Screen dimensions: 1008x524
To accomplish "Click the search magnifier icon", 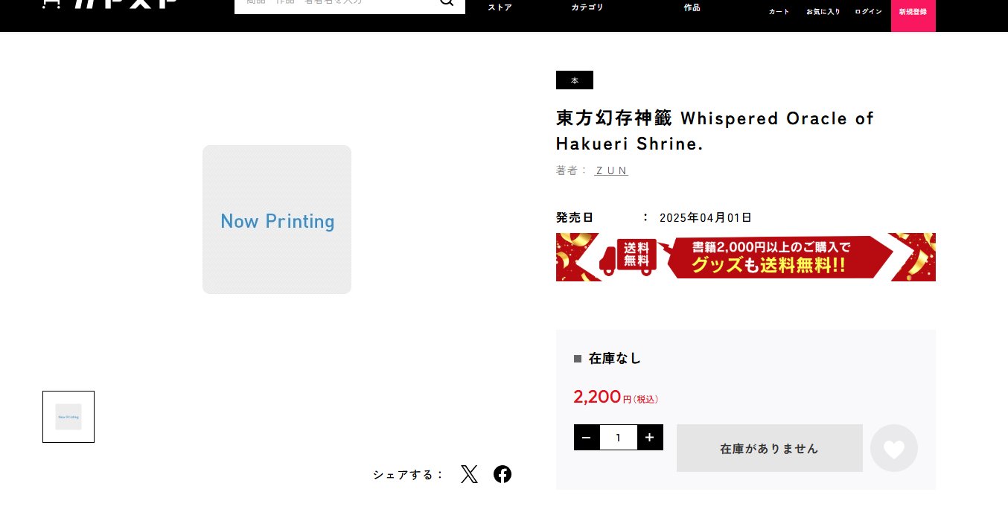I will point(447,3).
